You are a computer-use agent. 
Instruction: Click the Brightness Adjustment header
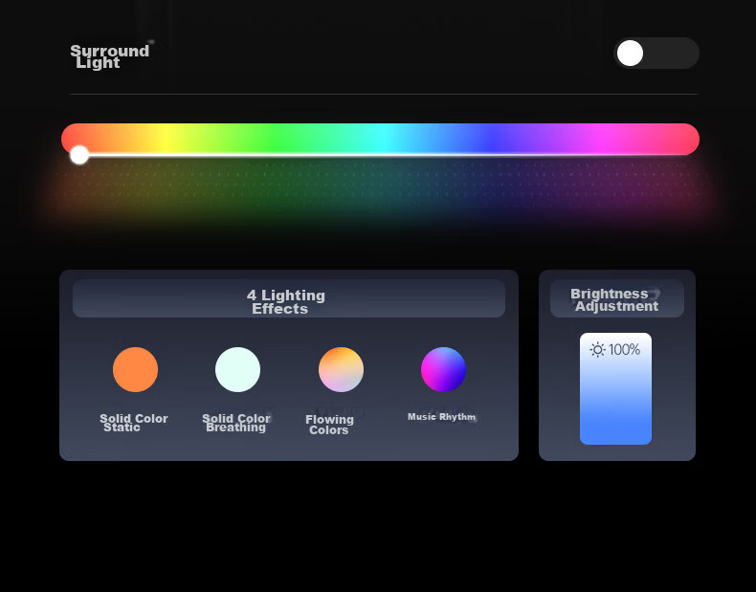pyautogui.click(x=616, y=298)
